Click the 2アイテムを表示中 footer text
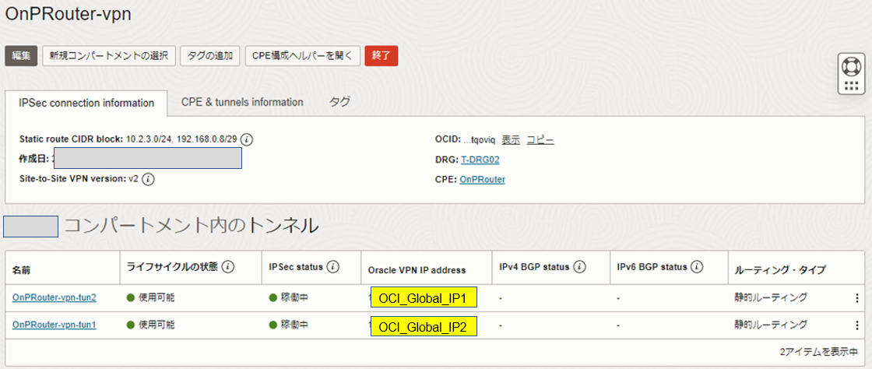Screen dimensions: 872x369 [818, 353]
